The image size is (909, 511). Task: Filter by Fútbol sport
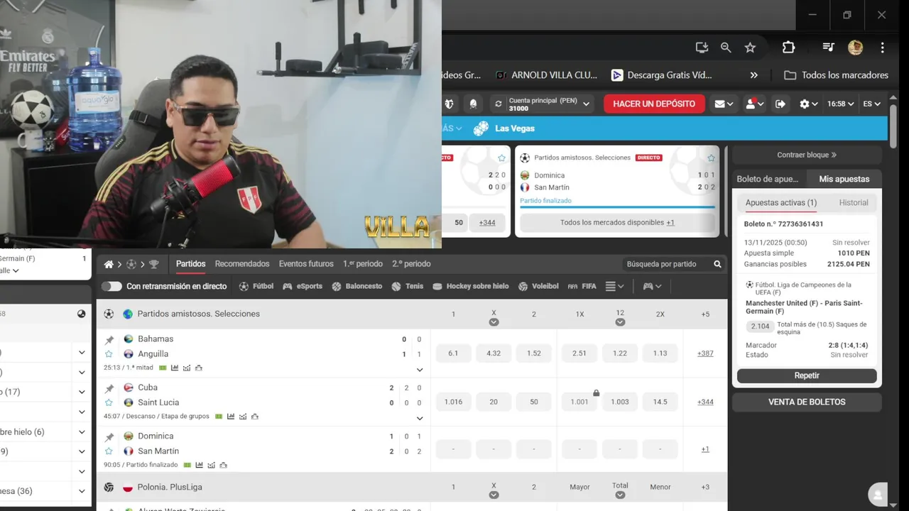coord(256,286)
